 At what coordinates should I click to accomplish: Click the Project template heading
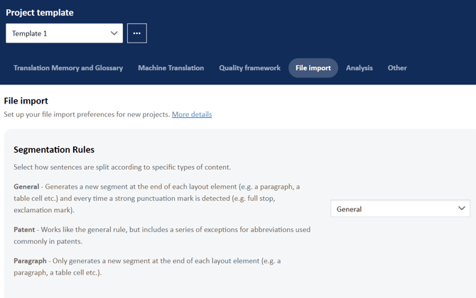[x=40, y=12]
